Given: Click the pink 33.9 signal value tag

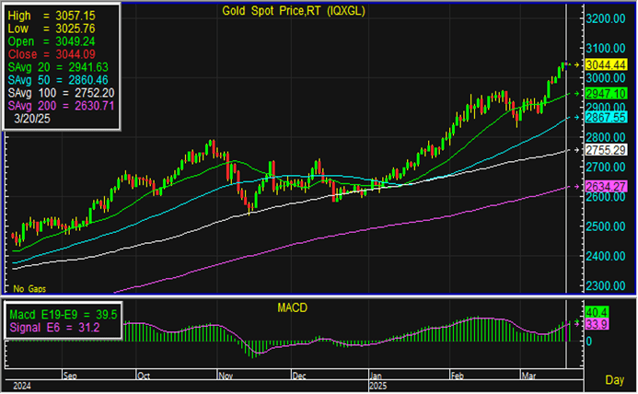Looking at the screenshot, I should pyautogui.click(x=597, y=324).
